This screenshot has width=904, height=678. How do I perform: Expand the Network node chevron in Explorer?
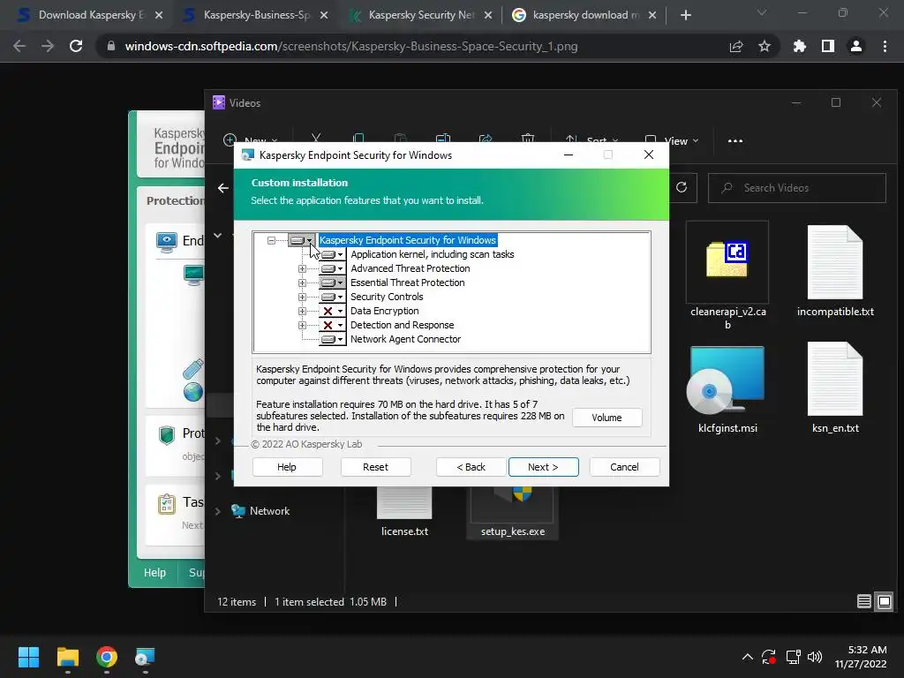(x=218, y=511)
